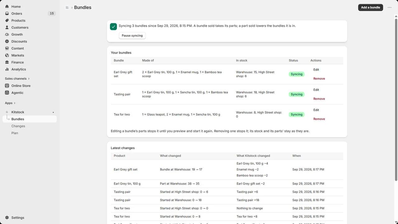The image size is (398, 224).
Task: Click the Kitstock app icon
Action: (7, 112)
